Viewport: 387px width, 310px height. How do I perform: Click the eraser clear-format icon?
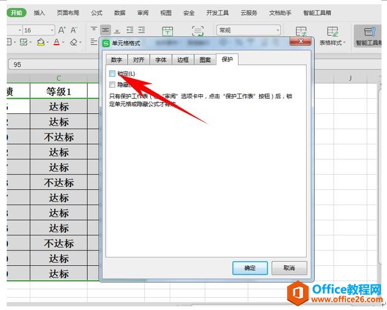[x=74, y=42]
